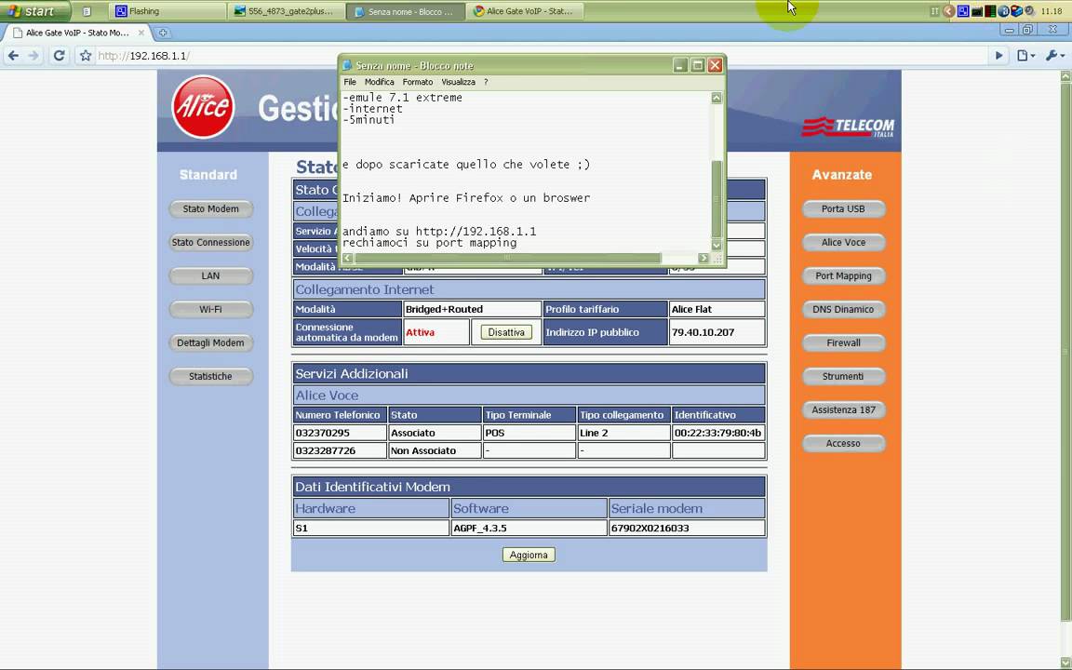Bookmark this page with the star icon
This screenshot has width=1072, height=670.
click(85, 56)
